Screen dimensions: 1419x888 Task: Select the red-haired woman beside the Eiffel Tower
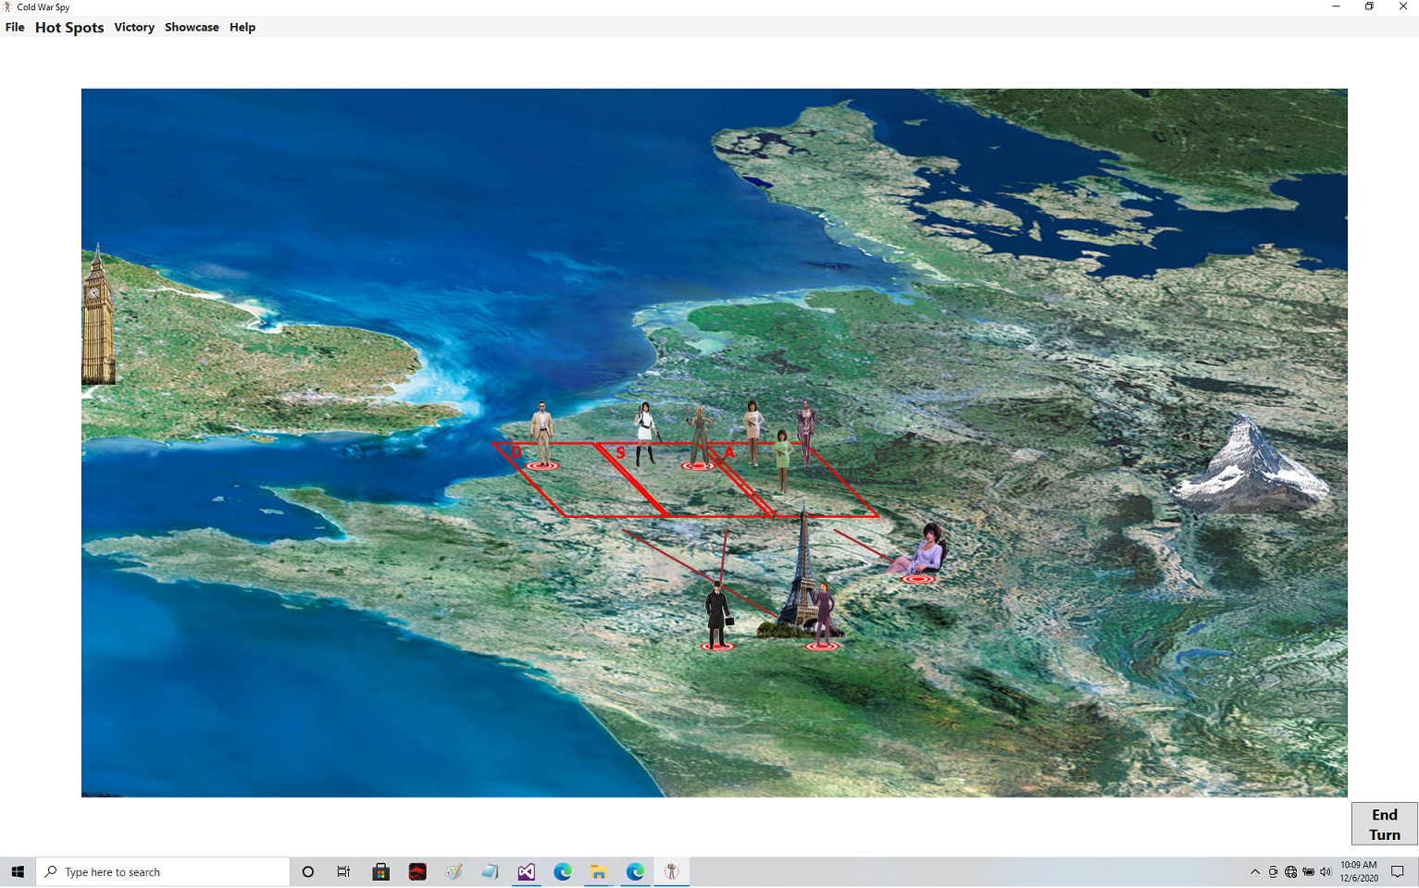(822, 612)
